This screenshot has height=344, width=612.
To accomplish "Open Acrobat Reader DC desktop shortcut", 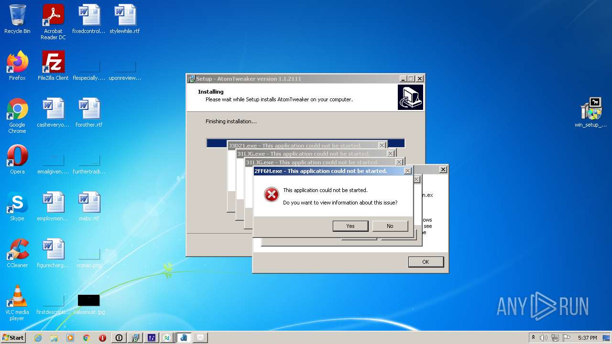I will (x=53, y=22).
